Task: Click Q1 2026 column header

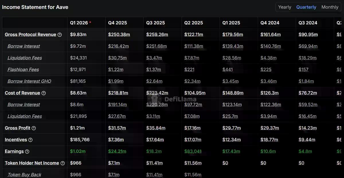Action: pyautogui.click(x=79, y=23)
